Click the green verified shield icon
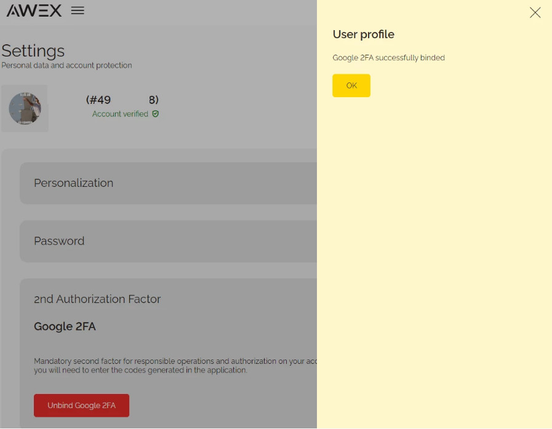The width and height of the screenshot is (552, 429). 156,114
